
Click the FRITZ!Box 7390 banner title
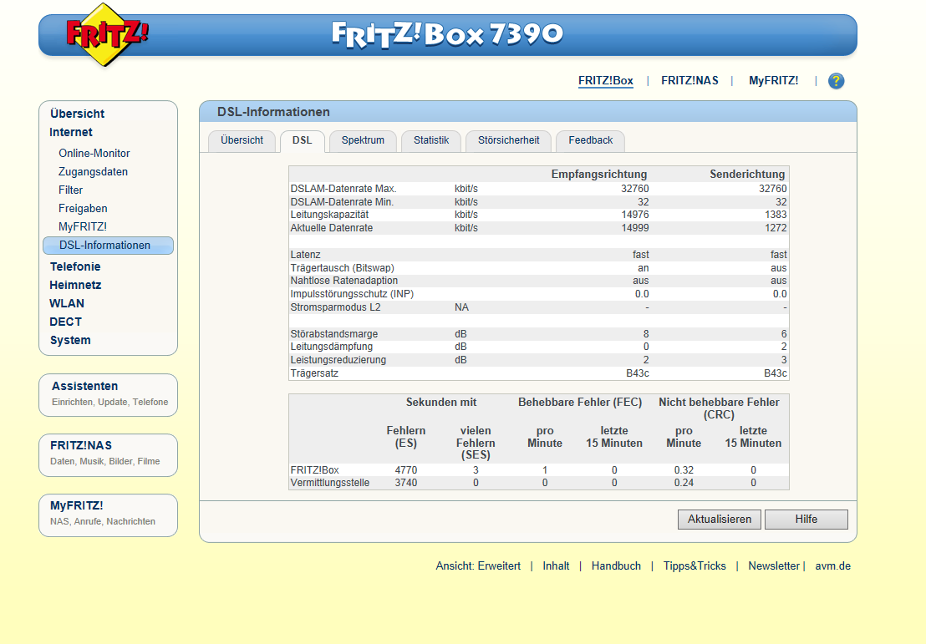click(x=447, y=34)
